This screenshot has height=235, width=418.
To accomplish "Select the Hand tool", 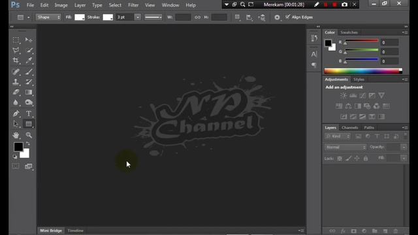I will tap(16, 135).
